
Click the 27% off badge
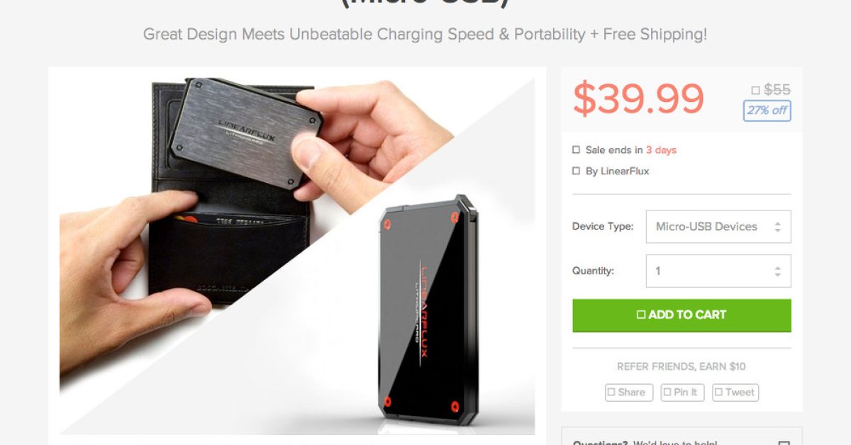[x=767, y=111]
